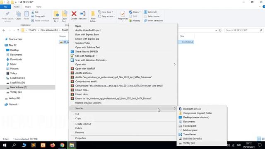Click the red Delete X icon
Image resolution: width=265 pixels, height=149 pixels.
click(x=74, y=14)
